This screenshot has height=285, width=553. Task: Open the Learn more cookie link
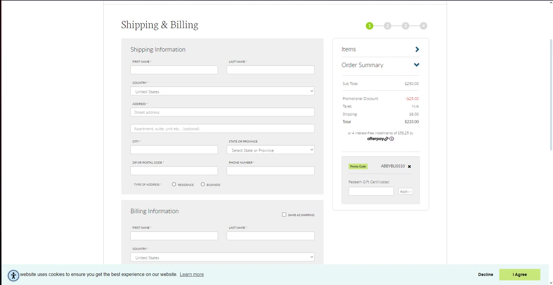[192, 274]
